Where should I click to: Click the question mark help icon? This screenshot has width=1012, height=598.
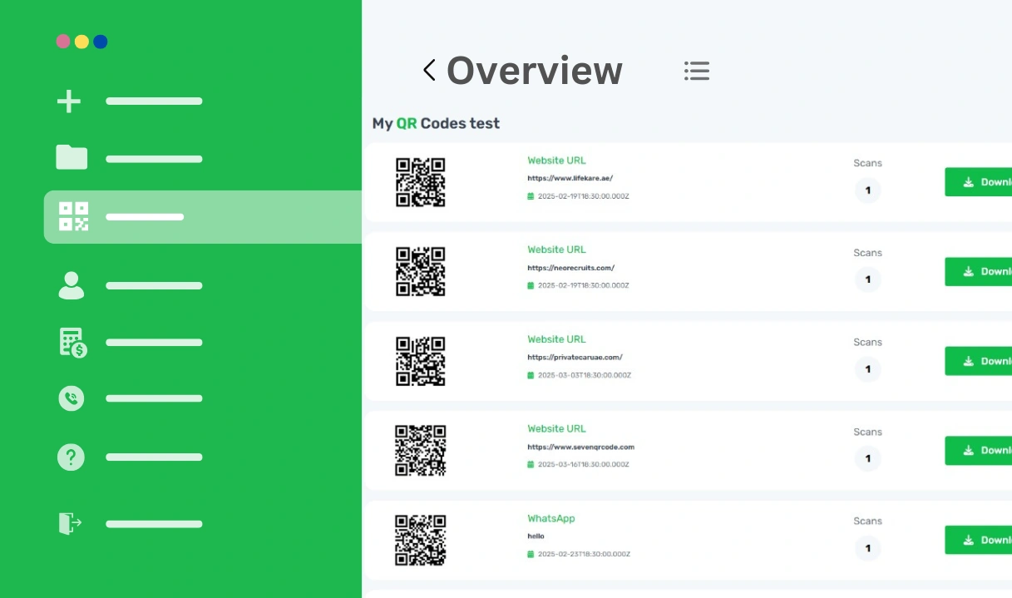tap(71, 457)
